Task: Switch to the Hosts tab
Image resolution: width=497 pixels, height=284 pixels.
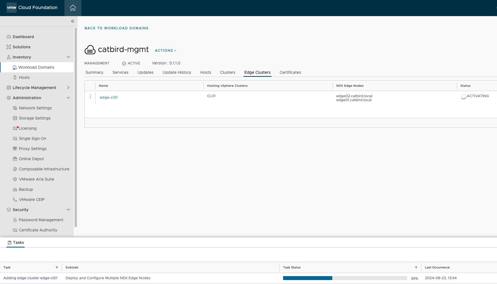Action: coord(206,72)
